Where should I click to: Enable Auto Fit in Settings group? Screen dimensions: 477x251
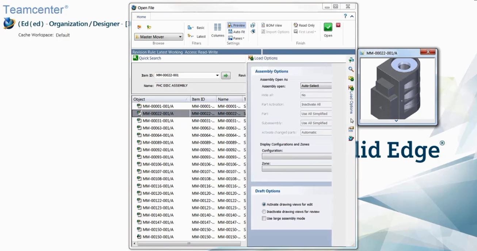pyautogui.click(x=236, y=32)
